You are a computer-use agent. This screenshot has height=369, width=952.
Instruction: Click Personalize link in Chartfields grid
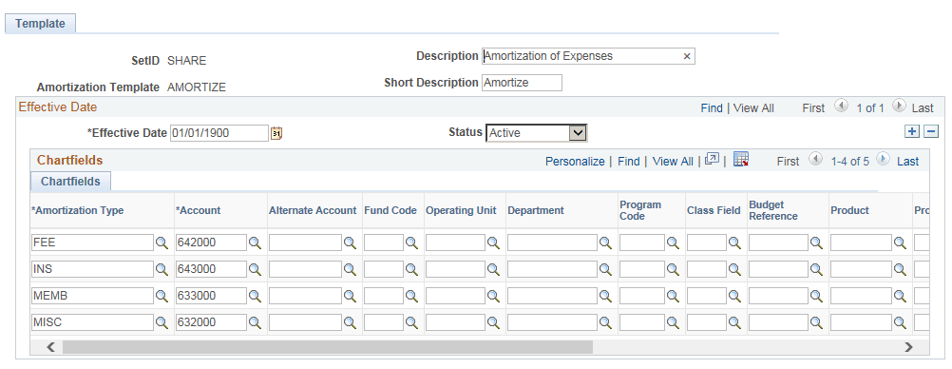tap(575, 161)
